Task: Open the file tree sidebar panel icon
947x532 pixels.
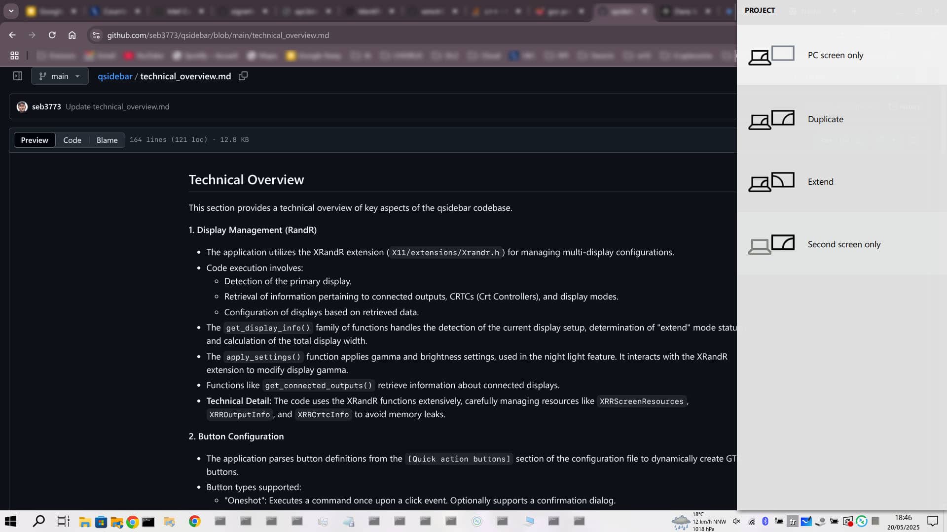Action: [18, 76]
